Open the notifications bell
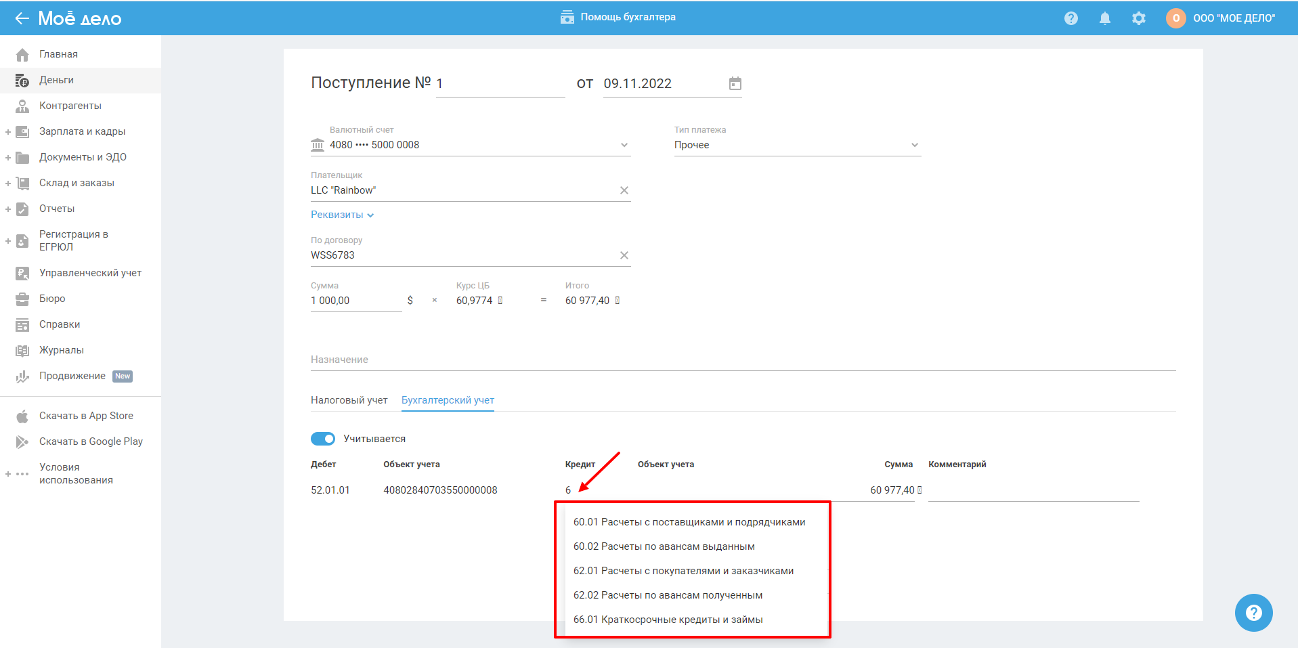This screenshot has width=1298, height=648. coord(1104,18)
